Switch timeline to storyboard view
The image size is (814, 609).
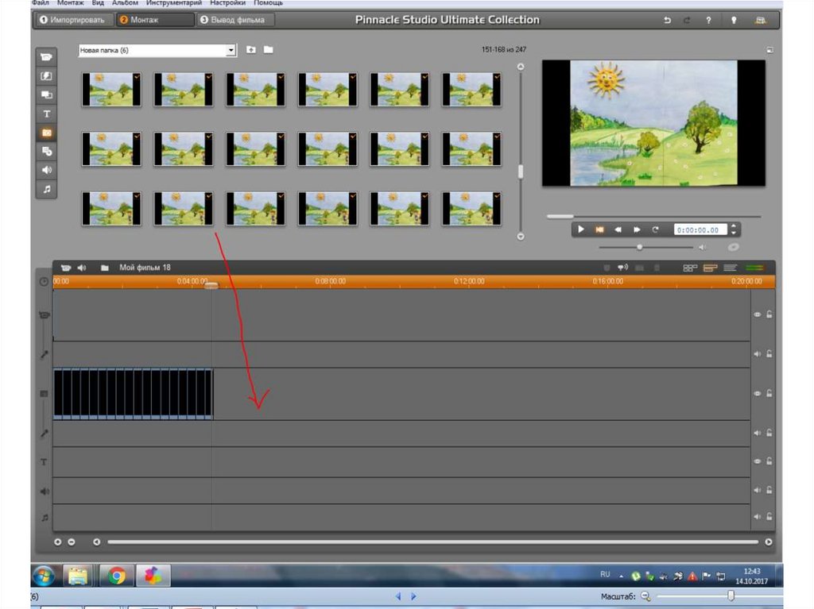tap(690, 268)
